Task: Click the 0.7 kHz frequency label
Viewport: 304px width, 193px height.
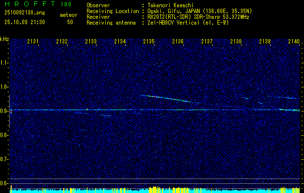Action: (x=4, y=159)
